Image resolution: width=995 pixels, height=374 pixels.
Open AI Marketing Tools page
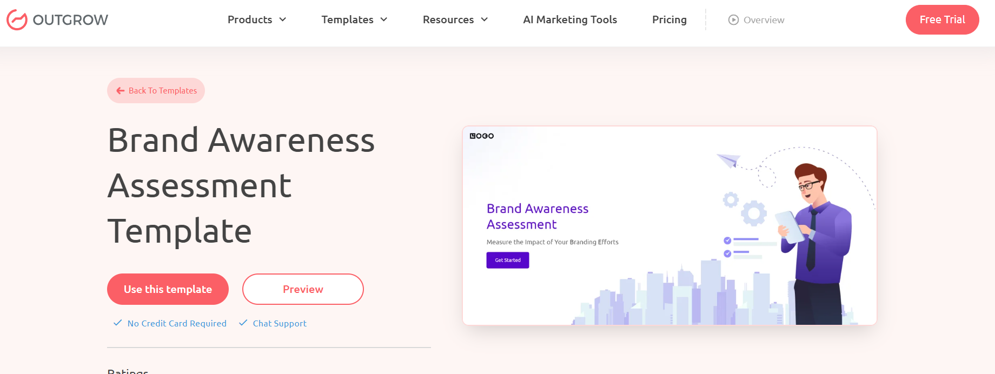570,20
